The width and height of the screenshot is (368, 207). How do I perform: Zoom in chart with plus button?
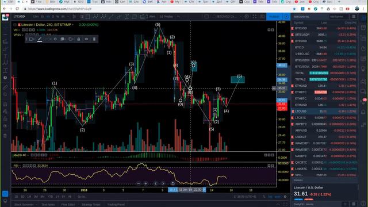coord(145,183)
